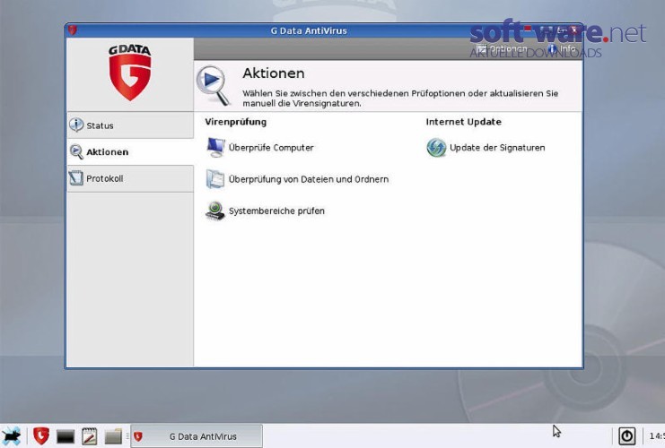Click the Virenprüfung section heading
The width and height of the screenshot is (665, 448).
[x=236, y=122]
